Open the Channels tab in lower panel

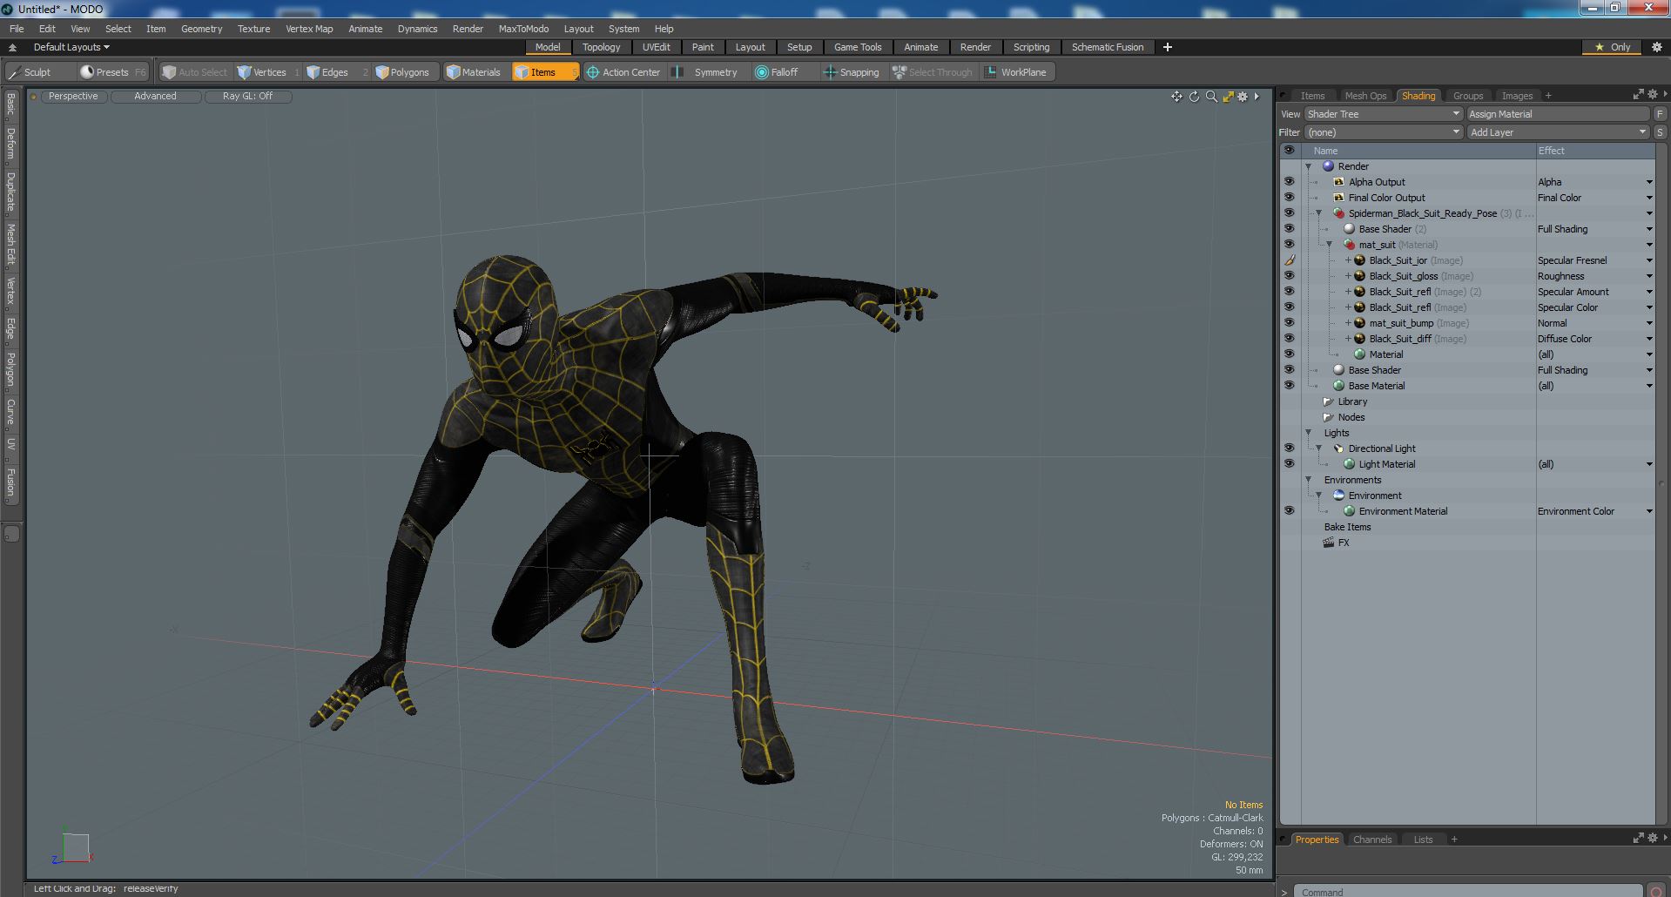click(x=1372, y=840)
